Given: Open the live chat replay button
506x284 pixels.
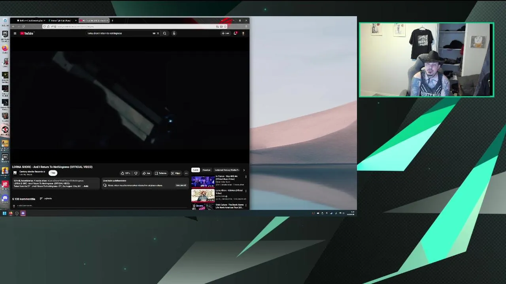Looking at the screenshot, I should tap(181, 185).
